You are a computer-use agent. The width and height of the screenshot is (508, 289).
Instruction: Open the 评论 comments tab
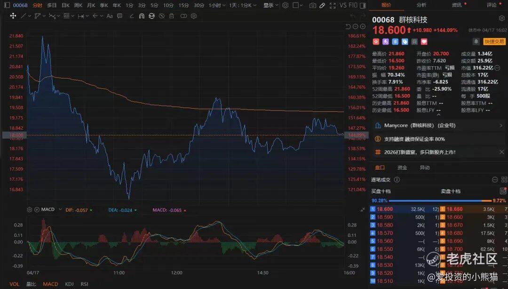pos(492,5)
